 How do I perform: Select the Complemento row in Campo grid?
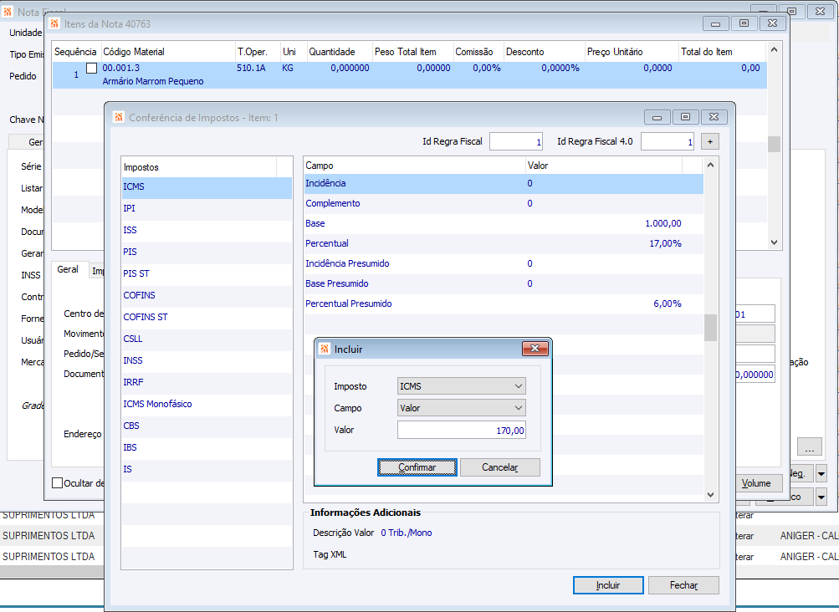(x=504, y=203)
